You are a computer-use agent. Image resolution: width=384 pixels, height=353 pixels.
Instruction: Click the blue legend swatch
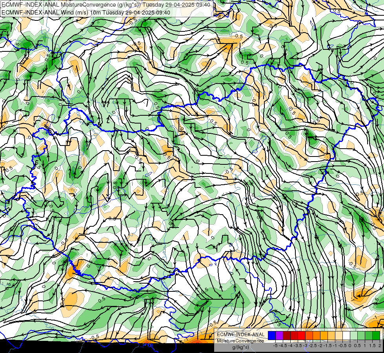point(272,335)
